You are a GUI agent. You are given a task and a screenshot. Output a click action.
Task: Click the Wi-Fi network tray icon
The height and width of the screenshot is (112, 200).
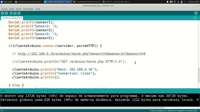tap(178, 2)
